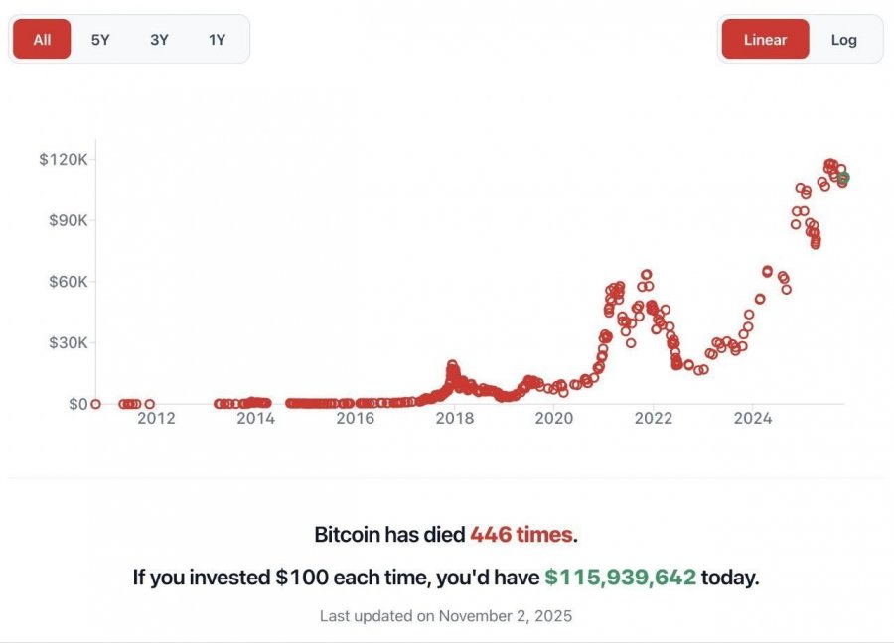894x643 pixels.
Task: Click the green $115,939,642 amount
Action: [620, 577]
